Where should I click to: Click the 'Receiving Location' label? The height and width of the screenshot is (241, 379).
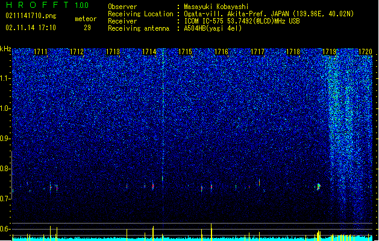point(140,14)
